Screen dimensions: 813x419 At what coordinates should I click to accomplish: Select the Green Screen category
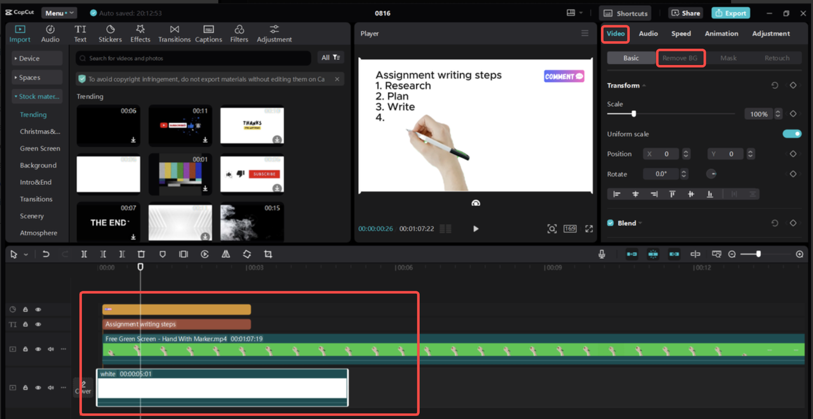(x=40, y=149)
